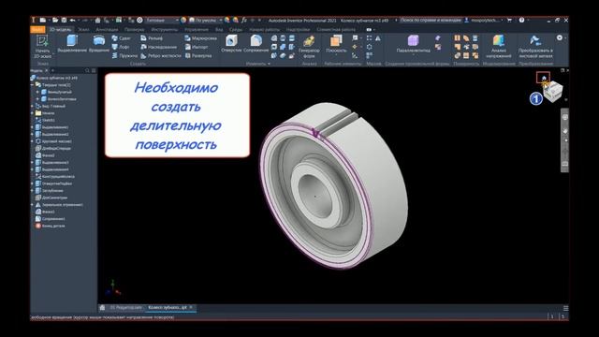Open the Файл tab
This screenshot has width=599, height=337.
(x=37, y=29)
